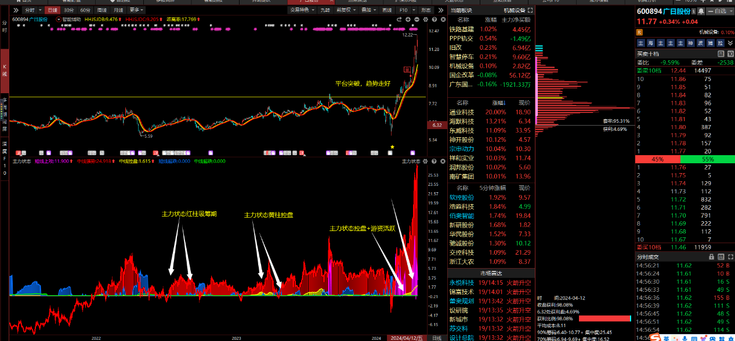The width and height of the screenshot is (735, 341).
Task: Click the 画线 drawing tool button
Action: tap(387, 10)
